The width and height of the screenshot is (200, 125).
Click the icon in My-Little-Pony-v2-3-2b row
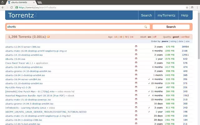[x=136, y=87]
